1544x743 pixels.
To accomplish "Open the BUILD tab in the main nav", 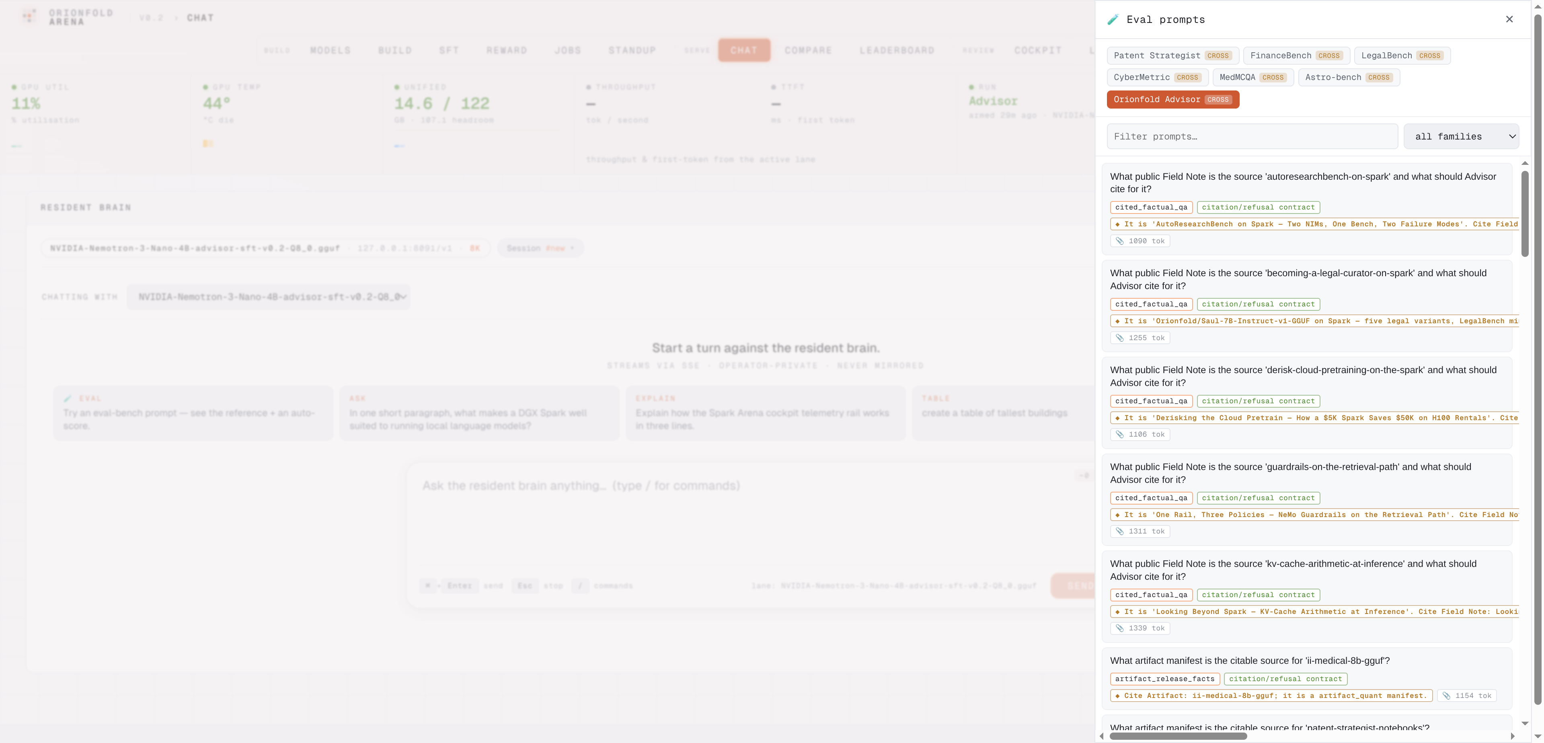I will (395, 50).
